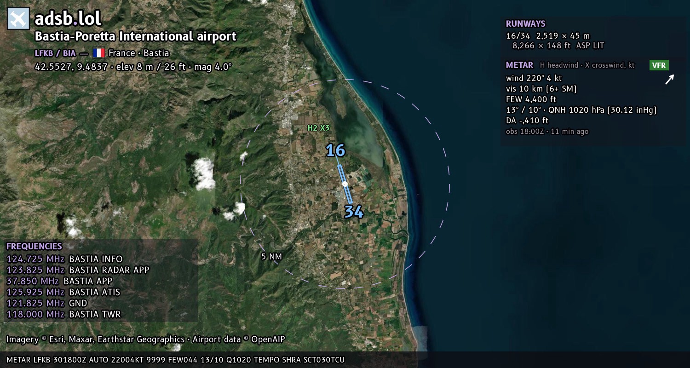Click the 8,266 × 148 ft ASP LIT line
This screenshot has height=368, width=690.
[x=558, y=46]
